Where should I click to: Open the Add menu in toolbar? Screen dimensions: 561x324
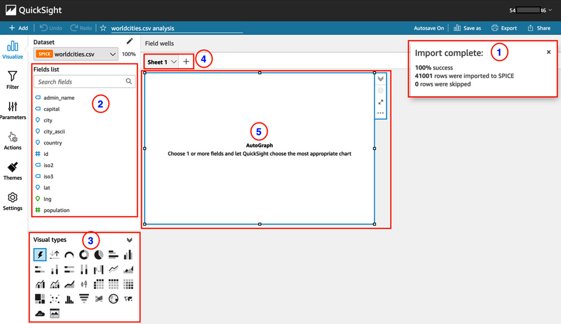click(18, 28)
